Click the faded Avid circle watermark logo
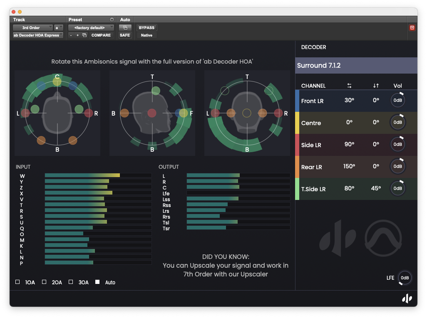 point(383,238)
